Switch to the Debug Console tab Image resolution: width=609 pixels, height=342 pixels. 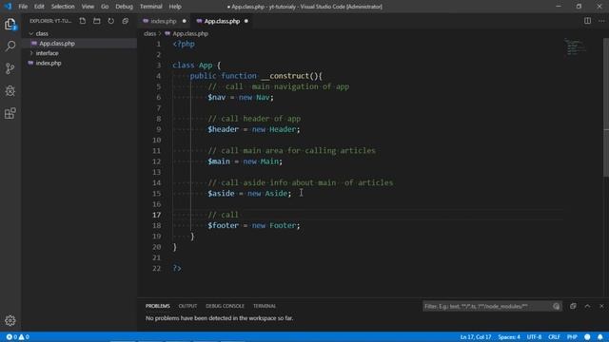click(225, 306)
